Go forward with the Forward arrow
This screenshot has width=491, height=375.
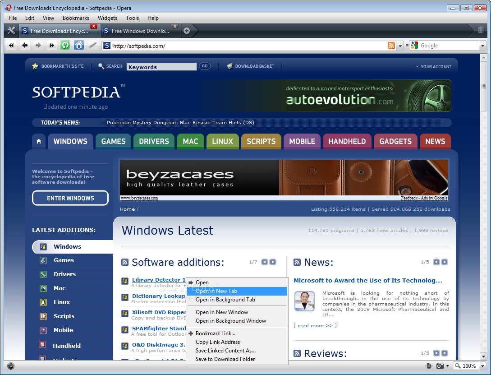38,46
